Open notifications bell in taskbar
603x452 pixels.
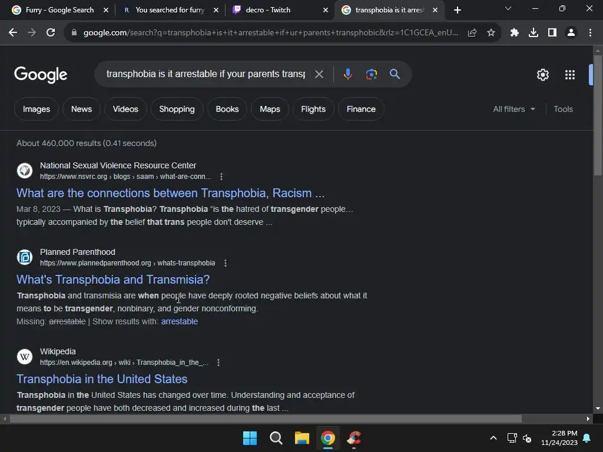[x=587, y=438]
